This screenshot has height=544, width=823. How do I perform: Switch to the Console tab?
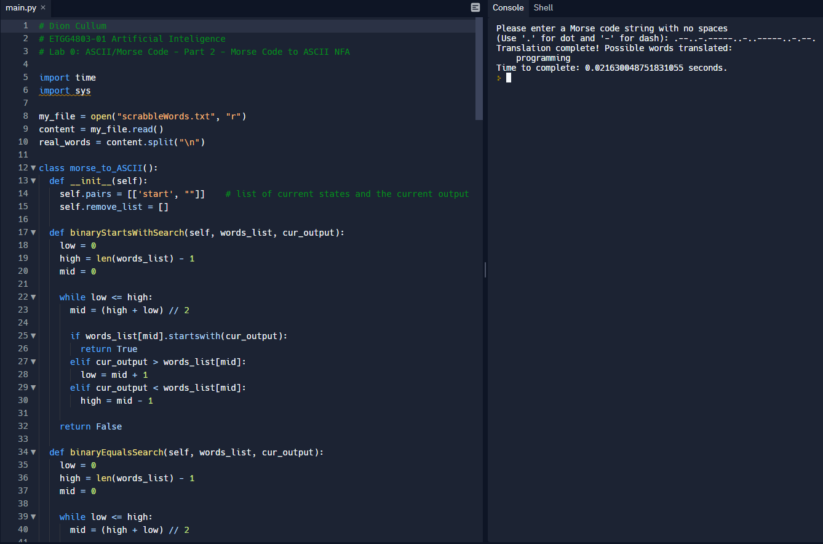pos(508,7)
